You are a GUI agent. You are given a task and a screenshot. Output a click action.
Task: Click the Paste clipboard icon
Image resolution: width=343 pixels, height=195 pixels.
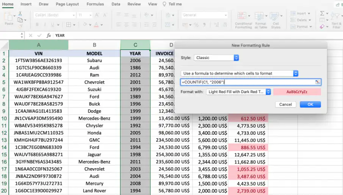[8, 17]
